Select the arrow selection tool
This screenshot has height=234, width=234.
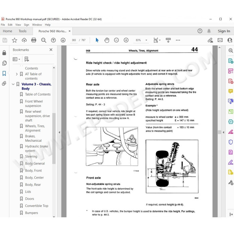tap(97, 40)
